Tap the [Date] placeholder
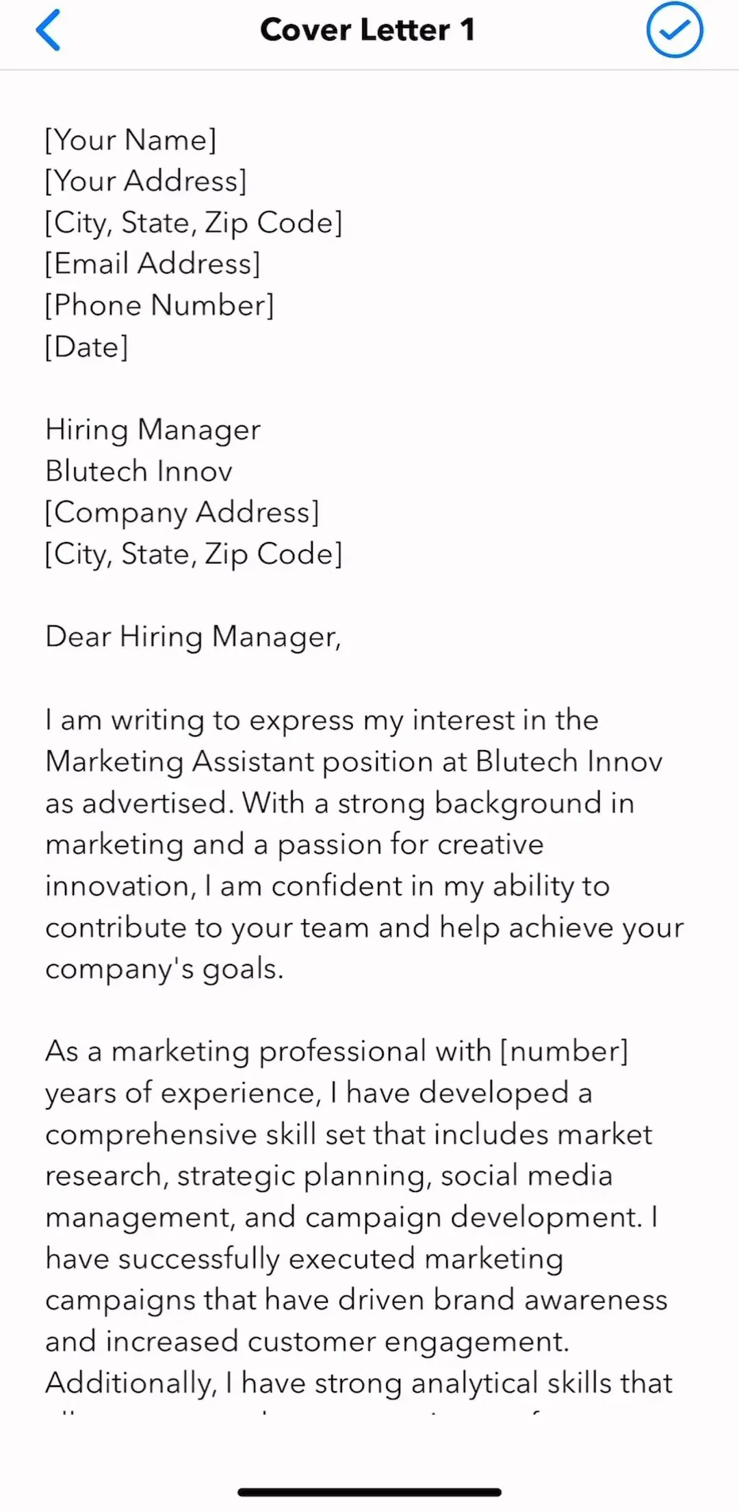This screenshot has width=739, height=1511. point(87,347)
